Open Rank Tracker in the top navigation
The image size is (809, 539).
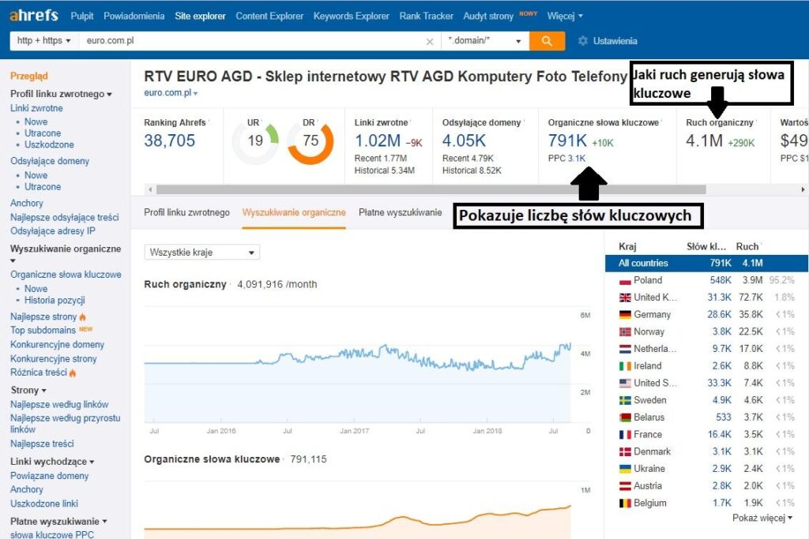click(x=426, y=16)
